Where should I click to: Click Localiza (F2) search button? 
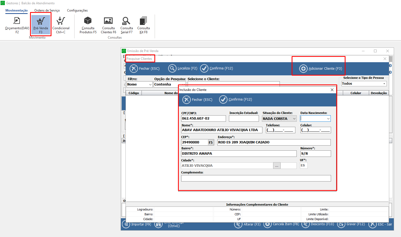(x=172, y=68)
